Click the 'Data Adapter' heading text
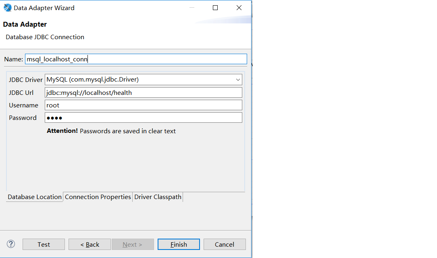 point(25,24)
